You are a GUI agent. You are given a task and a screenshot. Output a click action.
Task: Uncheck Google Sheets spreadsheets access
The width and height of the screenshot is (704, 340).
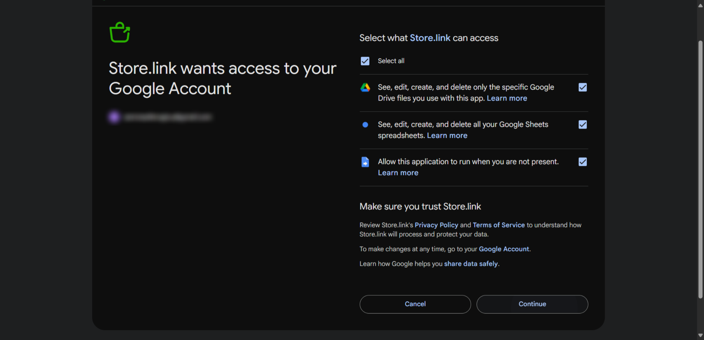pos(583,125)
